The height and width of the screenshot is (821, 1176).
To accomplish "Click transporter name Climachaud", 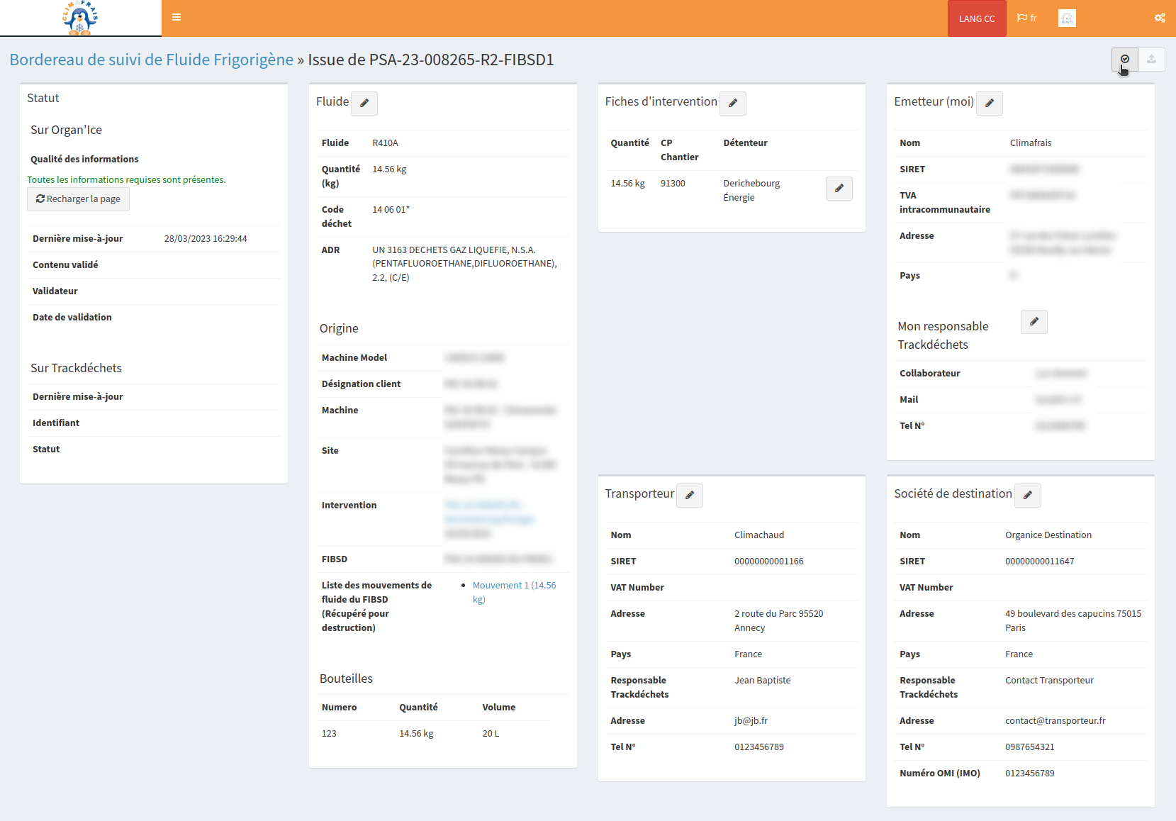I will (759, 535).
